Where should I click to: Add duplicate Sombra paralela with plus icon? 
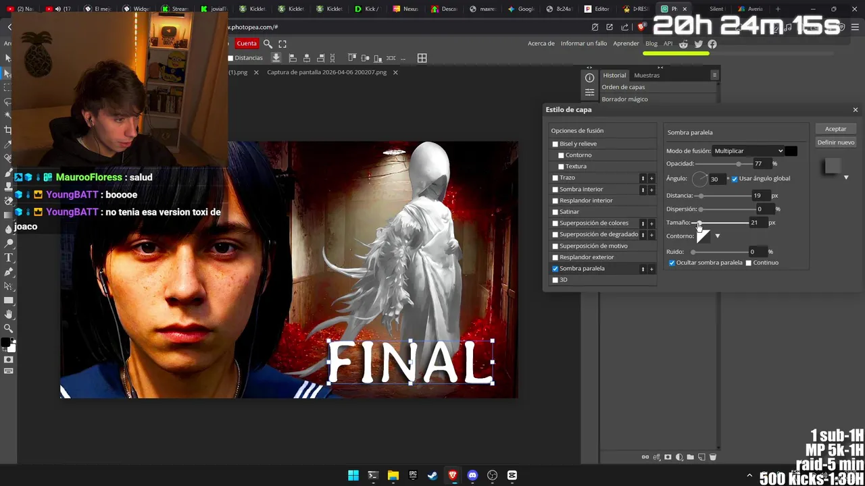tap(651, 269)
